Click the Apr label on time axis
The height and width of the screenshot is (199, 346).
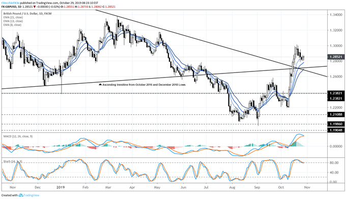pos(132,187)
